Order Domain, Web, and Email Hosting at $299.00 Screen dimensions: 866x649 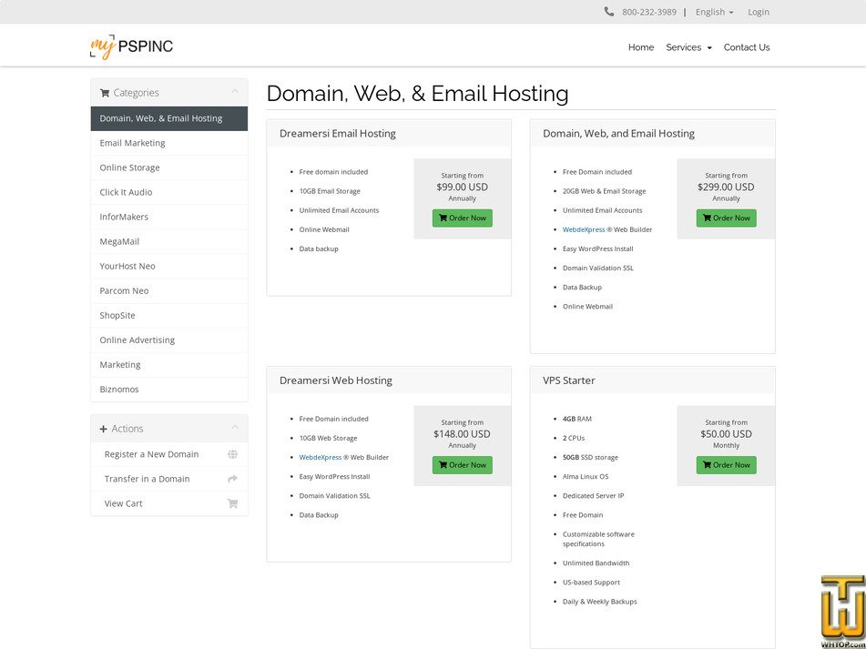click(727, 218)
